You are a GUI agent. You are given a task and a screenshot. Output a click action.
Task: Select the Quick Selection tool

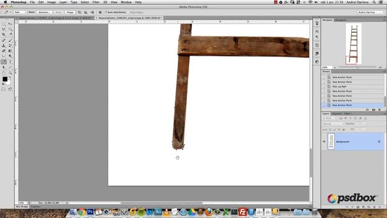(x=10, y=30)
